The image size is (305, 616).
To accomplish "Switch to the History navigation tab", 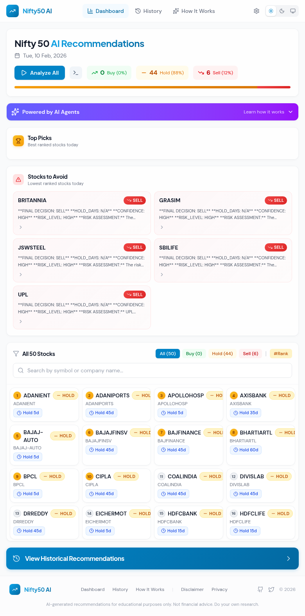I will [x=148, y=11].
